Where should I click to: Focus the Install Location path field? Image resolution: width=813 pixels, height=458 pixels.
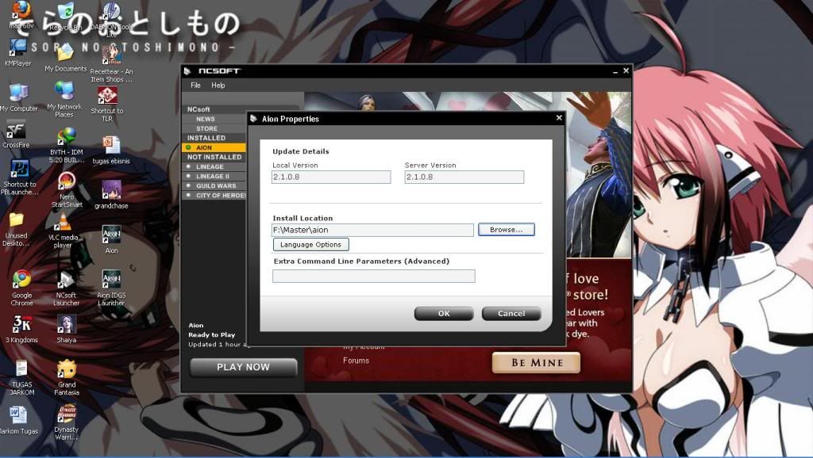point(373,230)
